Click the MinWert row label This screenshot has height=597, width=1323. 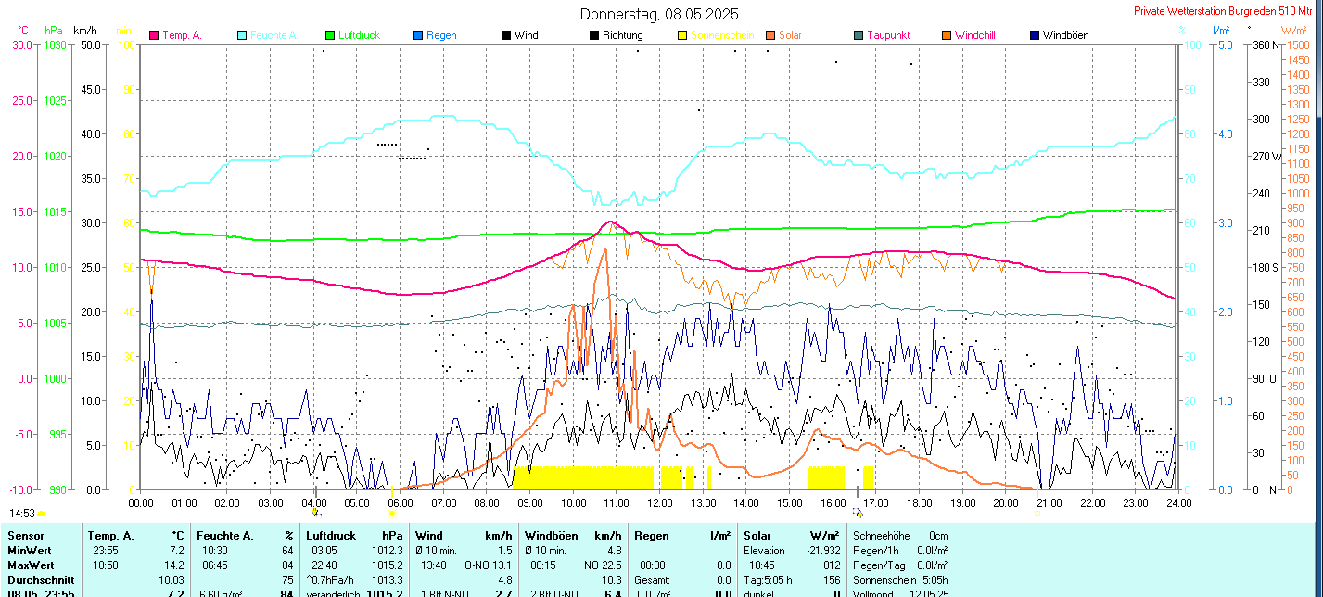[30, 550]
